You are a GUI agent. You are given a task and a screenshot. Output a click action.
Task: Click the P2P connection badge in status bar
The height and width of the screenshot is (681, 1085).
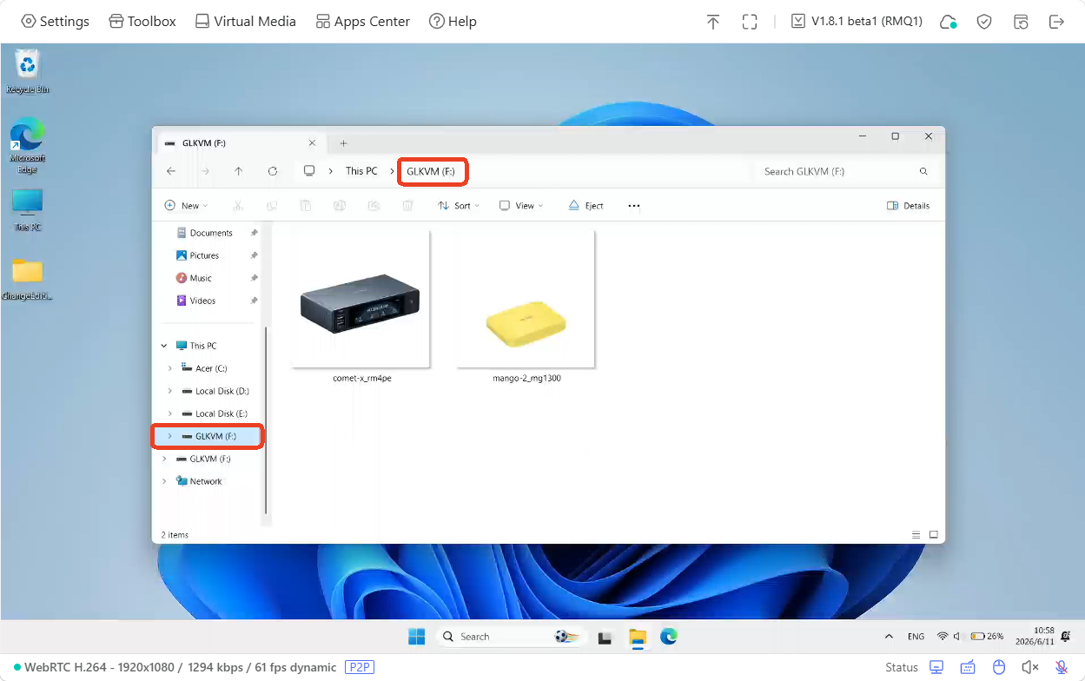click(x=359, y=667)
